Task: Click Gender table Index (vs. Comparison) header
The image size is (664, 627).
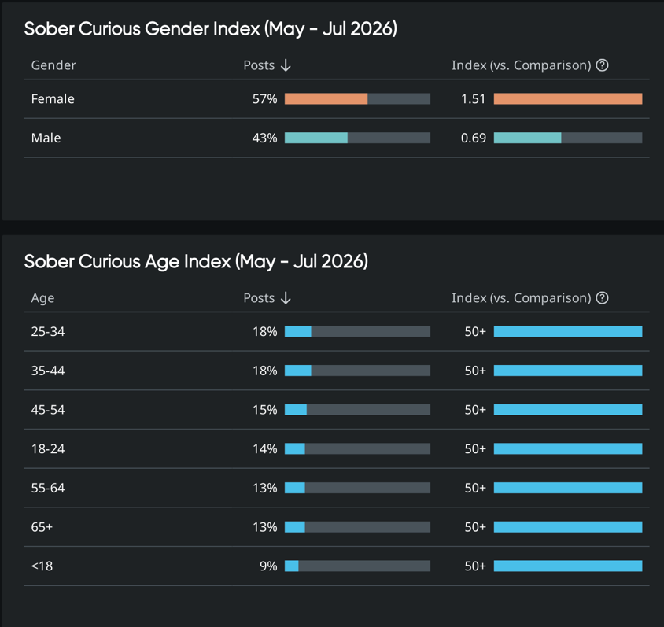Action: click(x=522, y=65)
